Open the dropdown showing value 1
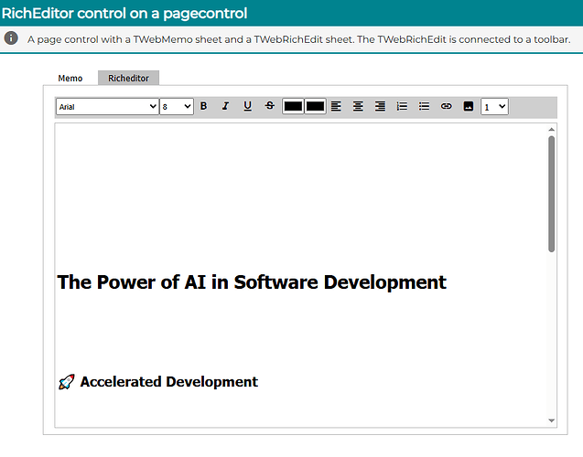The width and height of the screenshot is (583, 457). pyautogui.click(x=494, y=106)
